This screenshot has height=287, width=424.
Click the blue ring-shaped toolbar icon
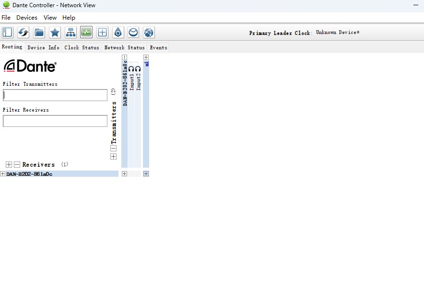pyautogui.click(x=133, y=33)
